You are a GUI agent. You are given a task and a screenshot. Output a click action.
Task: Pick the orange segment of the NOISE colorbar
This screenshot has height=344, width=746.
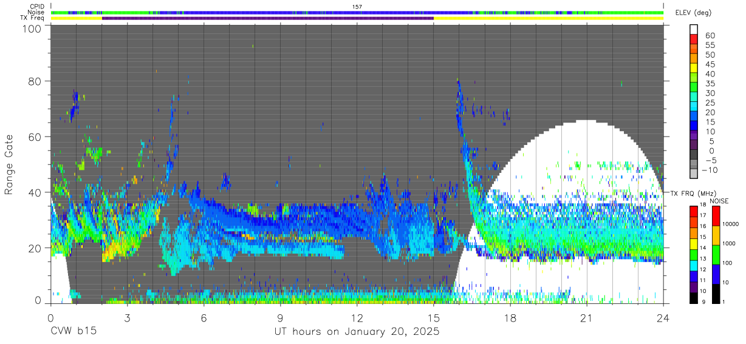click(715, 235)
